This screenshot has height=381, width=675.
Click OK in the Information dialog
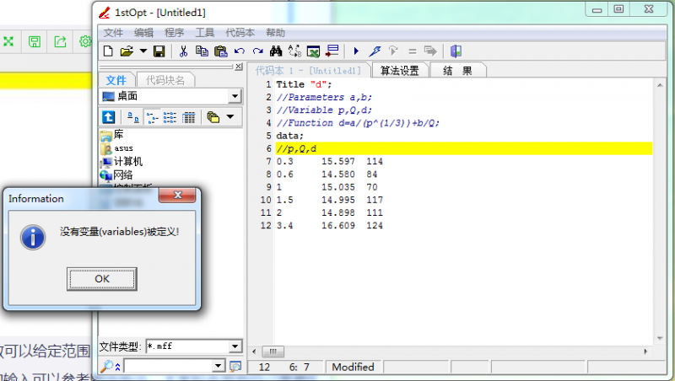[x=102, y=279]
